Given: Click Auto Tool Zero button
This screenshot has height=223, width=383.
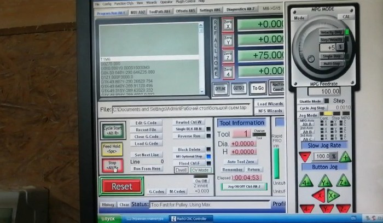Looking at the screenshot, I should (241, 162).
